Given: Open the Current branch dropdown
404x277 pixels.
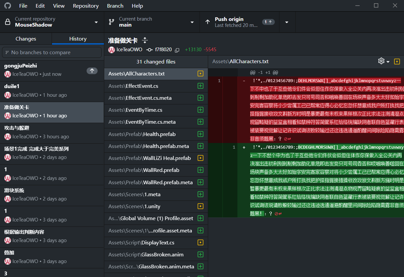Looking at the screenshot, I should (x=152, y=22).
